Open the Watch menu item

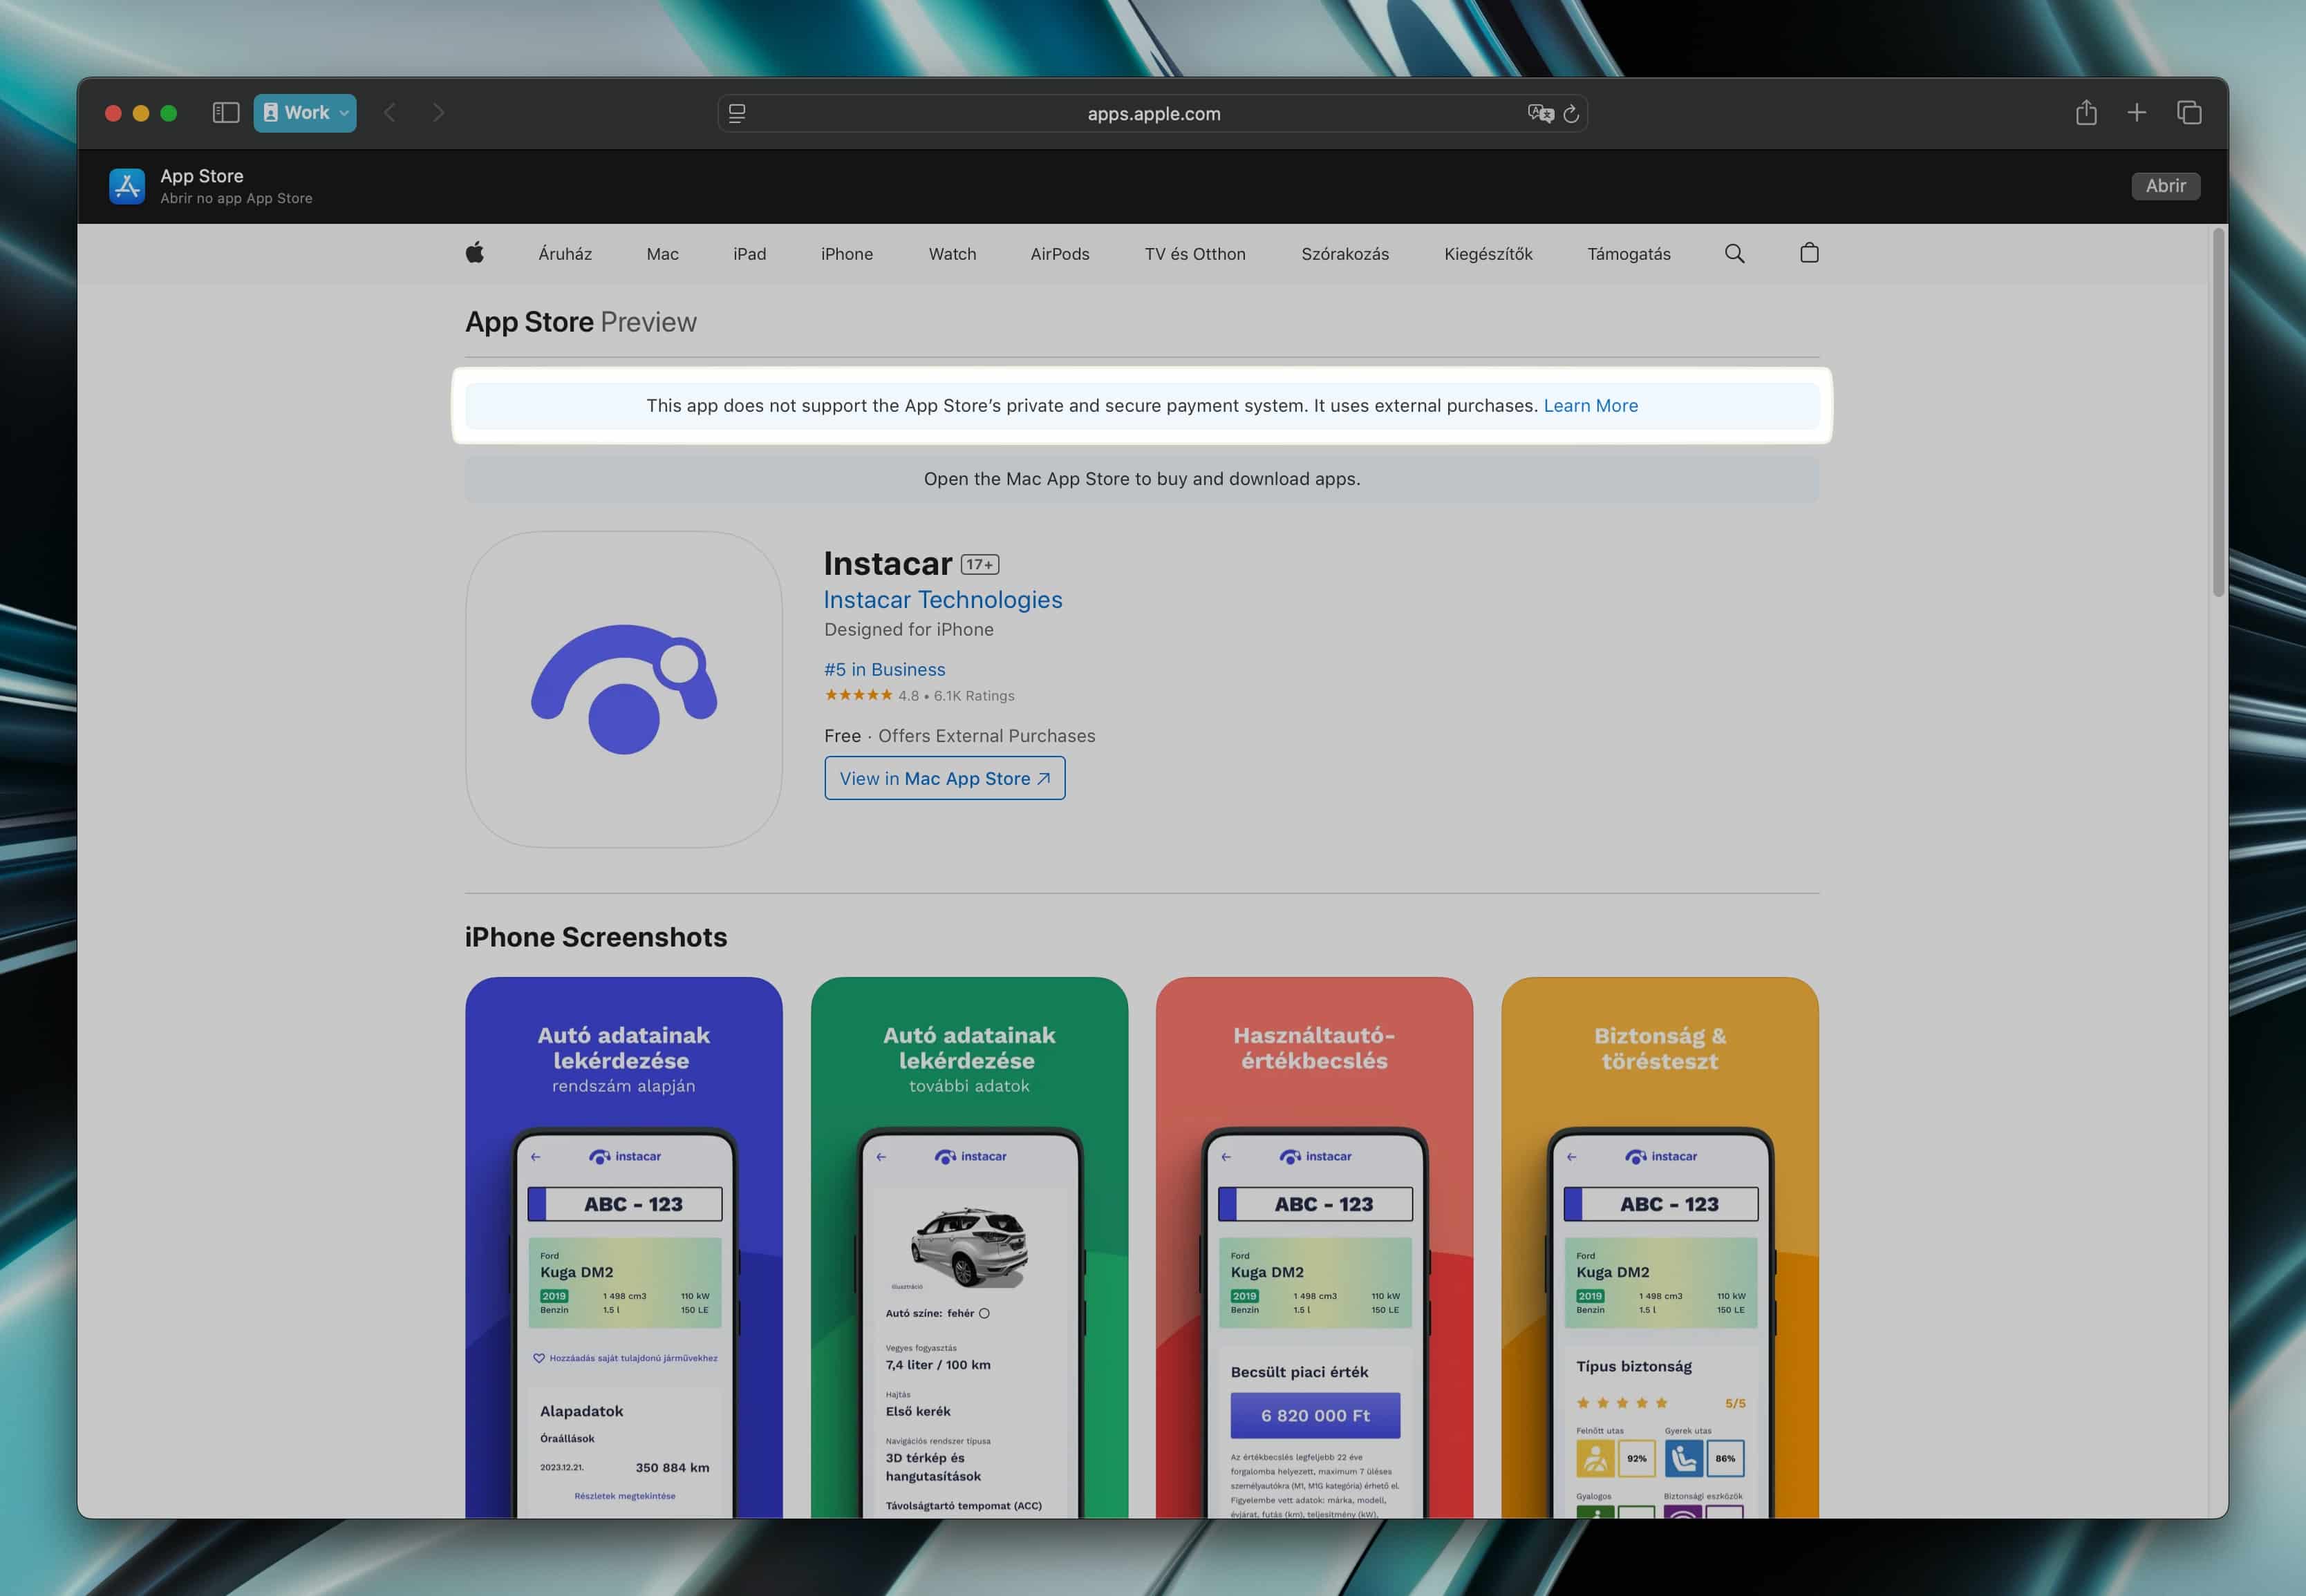point(953,254)
